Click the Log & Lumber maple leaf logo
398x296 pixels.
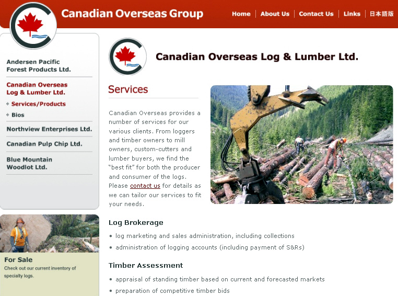point(127,56)
